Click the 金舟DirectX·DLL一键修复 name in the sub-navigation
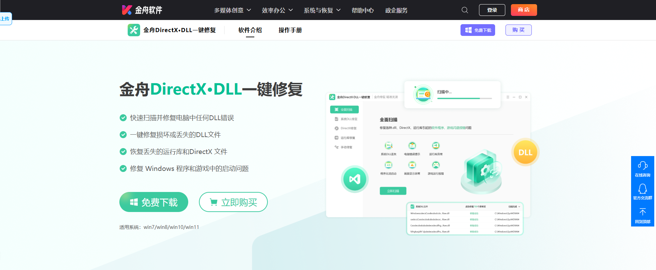The image size is (656, 270). point(180,30)
